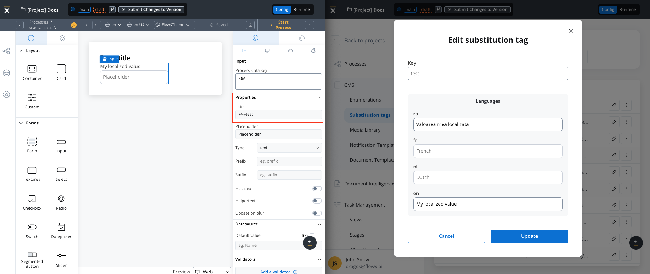
Task: Click the Custom layout component
Action: pos(32,101)
